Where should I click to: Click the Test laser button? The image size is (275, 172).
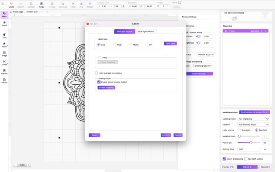170,44
